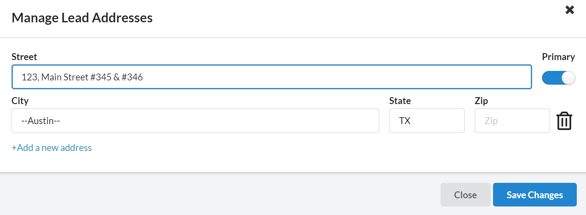Screen dimensions: 586x215
Task: Click the Zip field label
Action: 481,101
